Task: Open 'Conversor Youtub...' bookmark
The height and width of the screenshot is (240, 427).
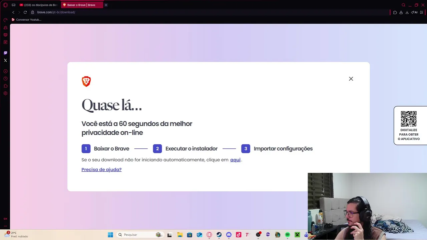Action: click(26, 20)
